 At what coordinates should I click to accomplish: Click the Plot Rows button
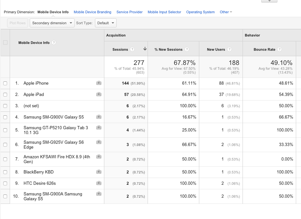tap(18, 23)
